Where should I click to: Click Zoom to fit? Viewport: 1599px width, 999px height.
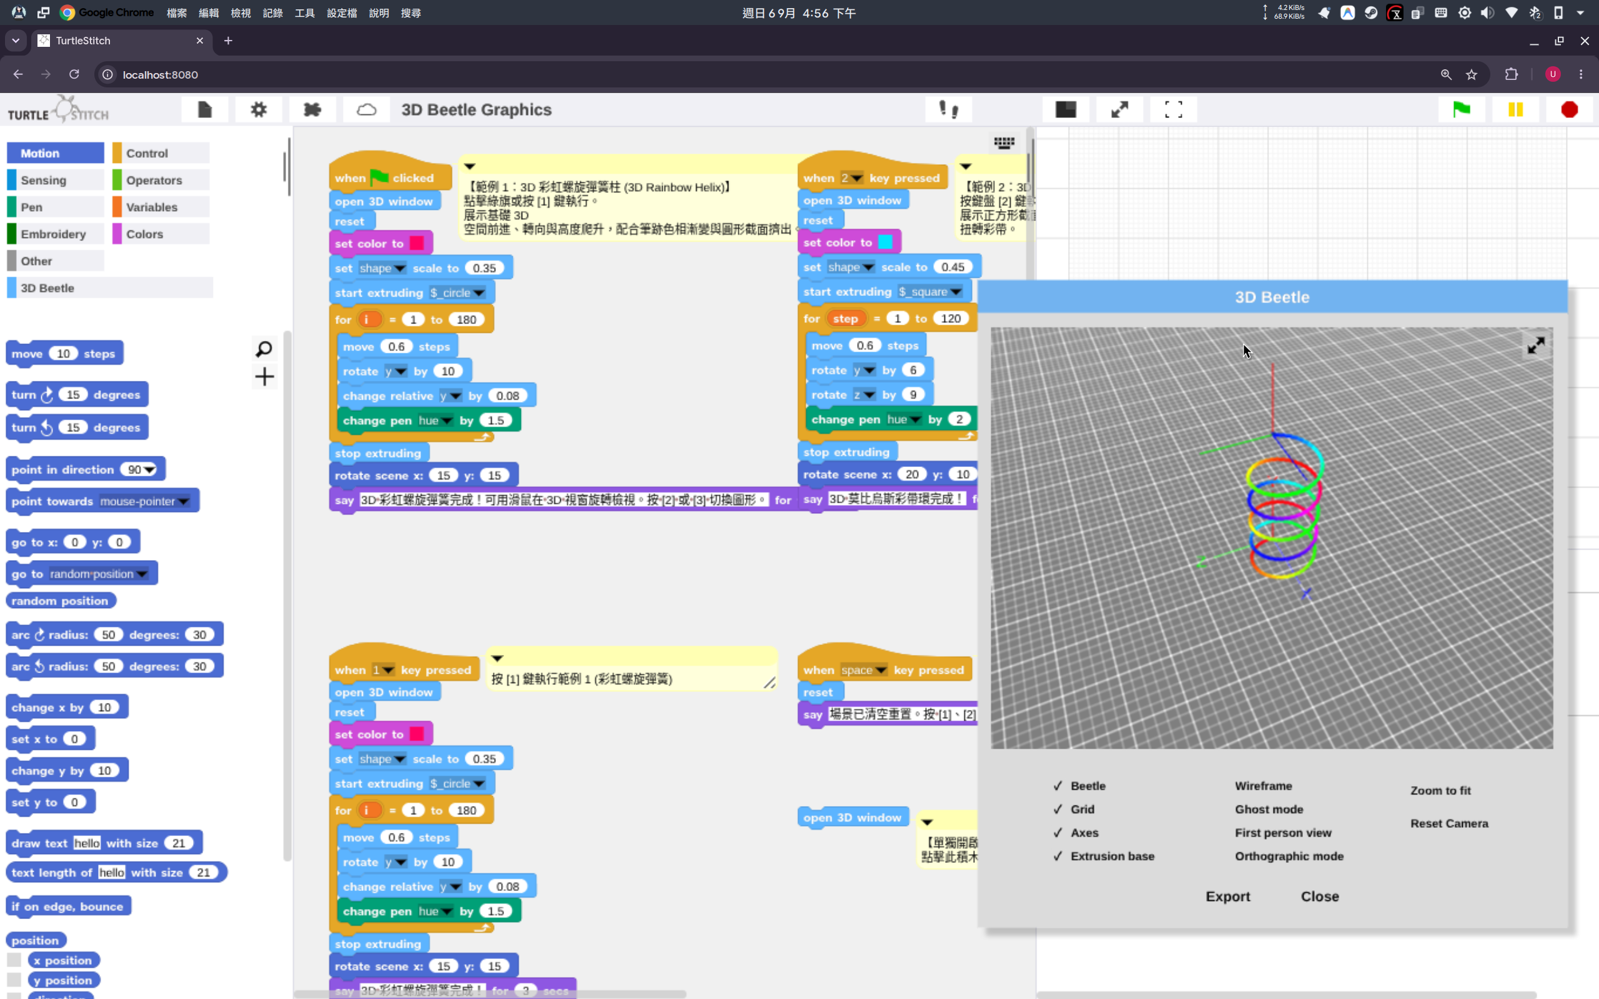coord(1440,791)
